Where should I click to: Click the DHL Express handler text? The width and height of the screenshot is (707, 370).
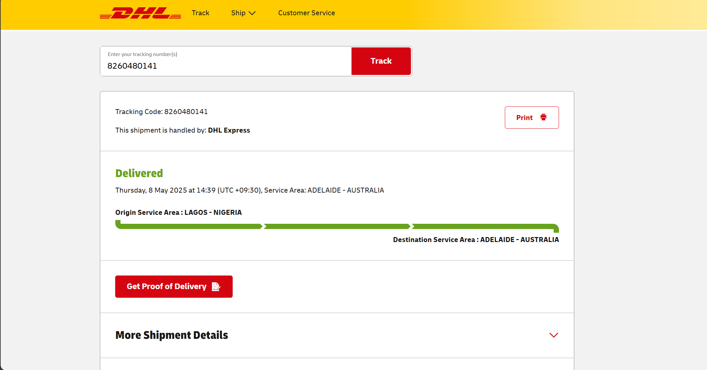click(229, 130)
